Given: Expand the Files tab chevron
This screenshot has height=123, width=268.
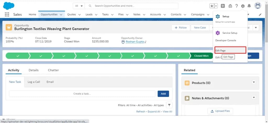Looking at the screenshot, I should 127,15.
